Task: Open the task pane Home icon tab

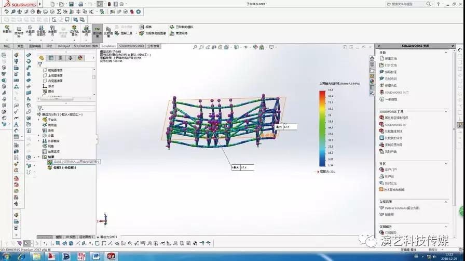Action: pos(372,58)
